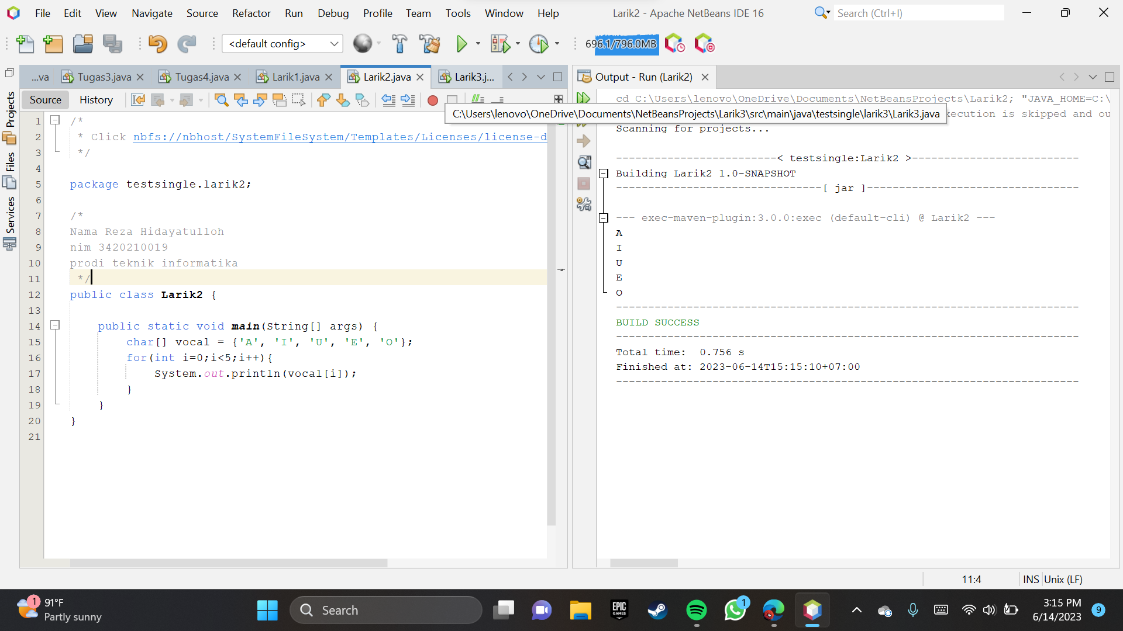Toggle History view of the editor

pyautogui.click(x=96, y=100)
